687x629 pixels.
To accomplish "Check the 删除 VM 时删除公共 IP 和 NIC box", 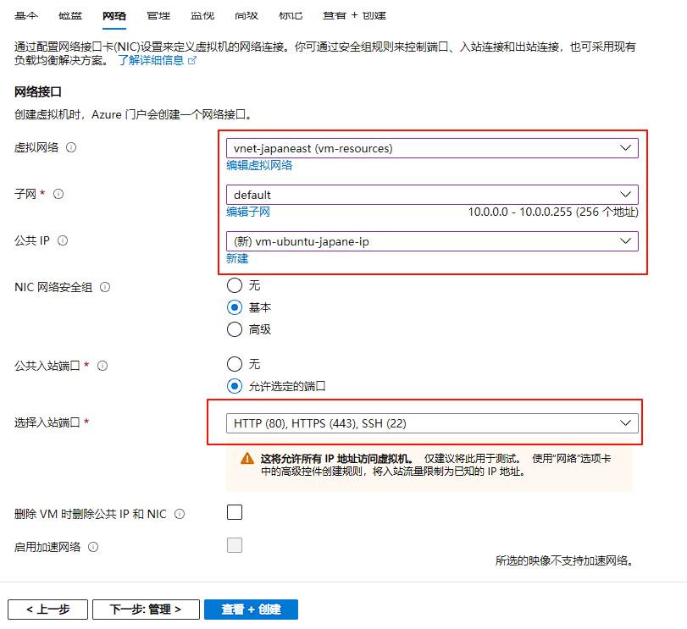I will (x=235, y=512).
